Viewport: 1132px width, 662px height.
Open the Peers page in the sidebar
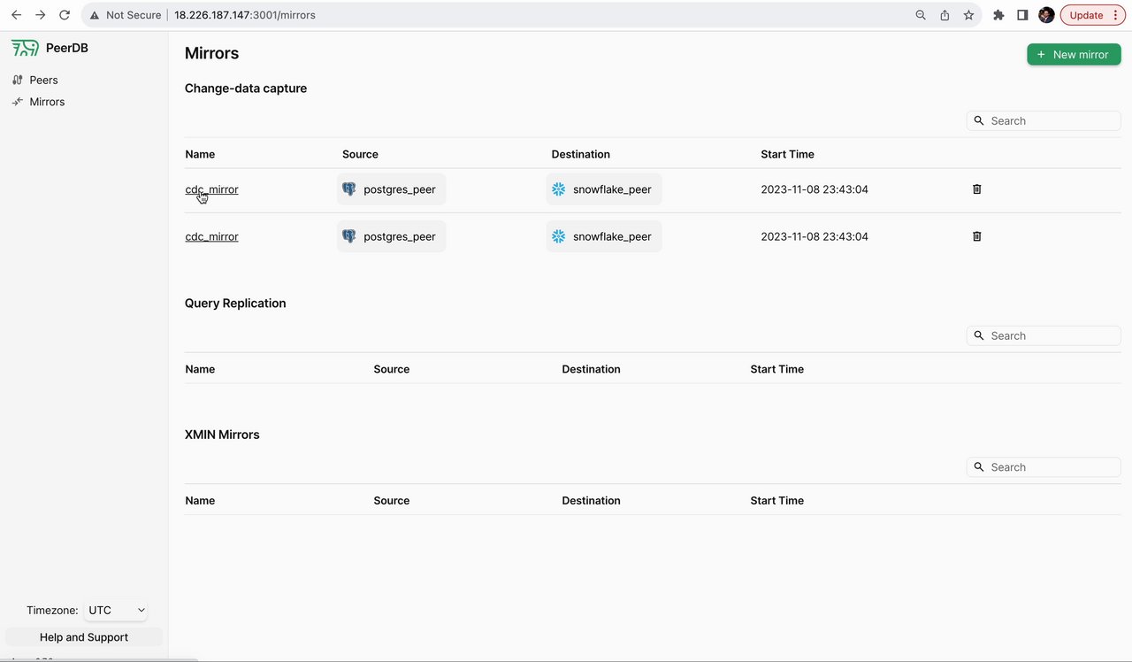(x=43, y=80)
